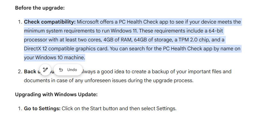This screenshot has height=115, width=264.
Task: Click 'DirectX 12' in the selected text
Action: 35,49
